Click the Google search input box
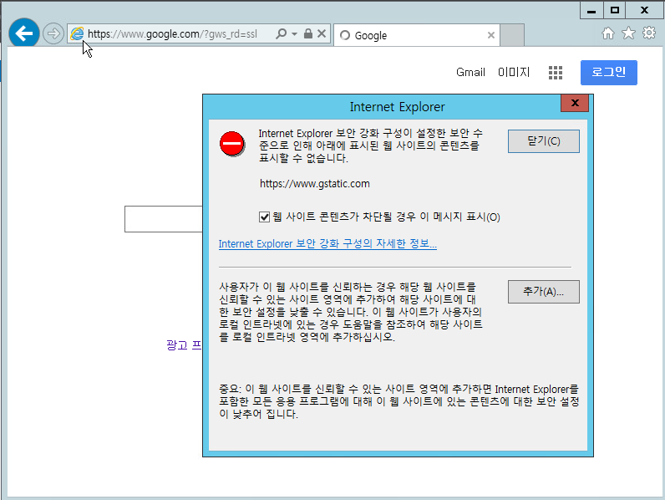Image resolution: width=665 pixels, height=500 pixels. (x=163, y=219)
